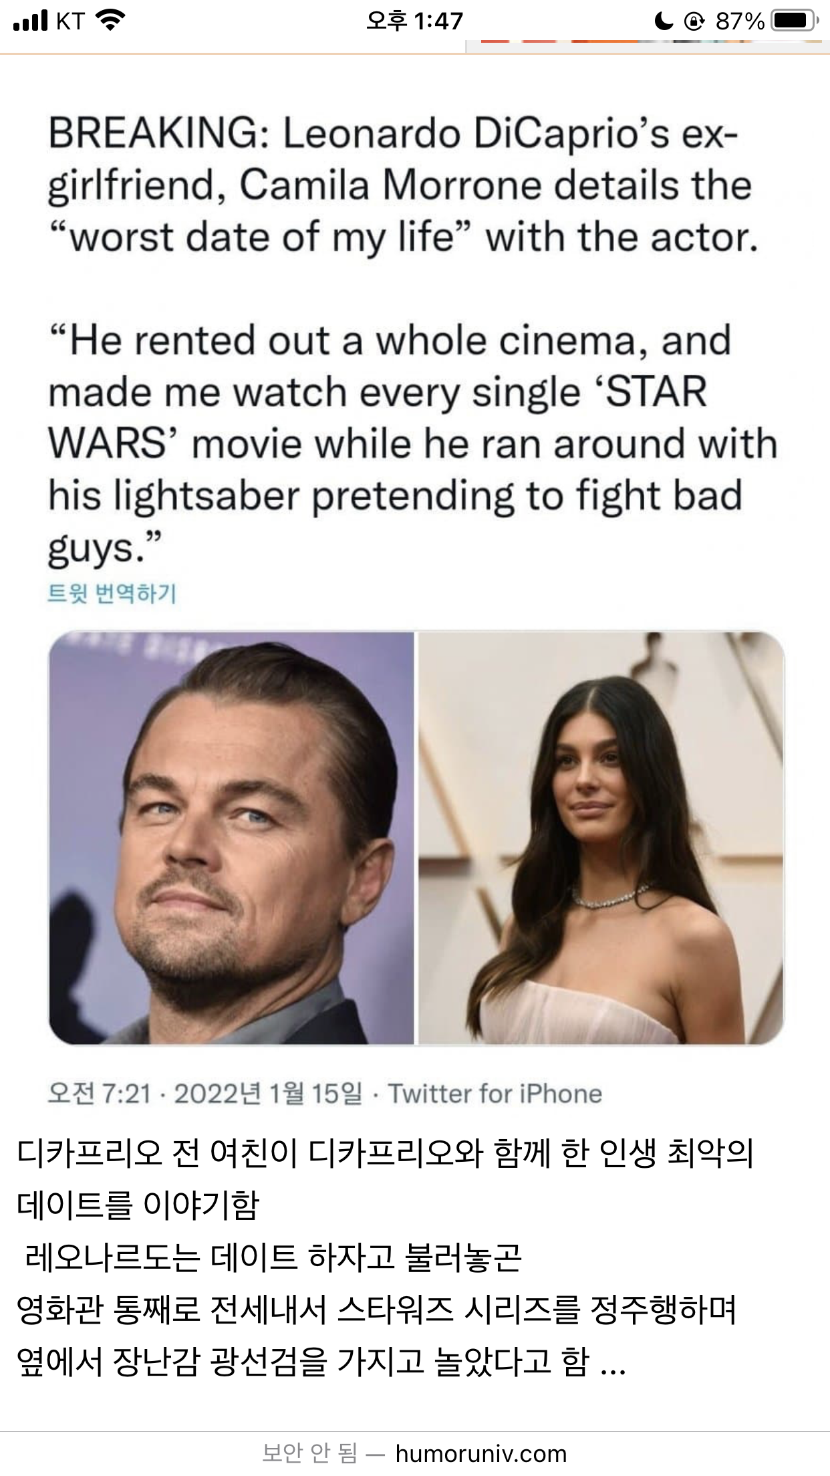Tap the BREAKING headline tweet text
Viewport: 830px width, 1476px height.
pyautogui.click(x=403, y=186)
